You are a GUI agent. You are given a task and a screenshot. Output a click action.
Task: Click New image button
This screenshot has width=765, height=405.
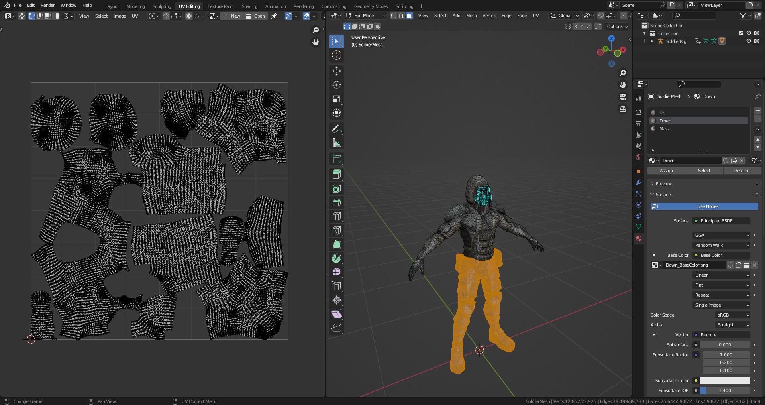(x=231, y=16)
